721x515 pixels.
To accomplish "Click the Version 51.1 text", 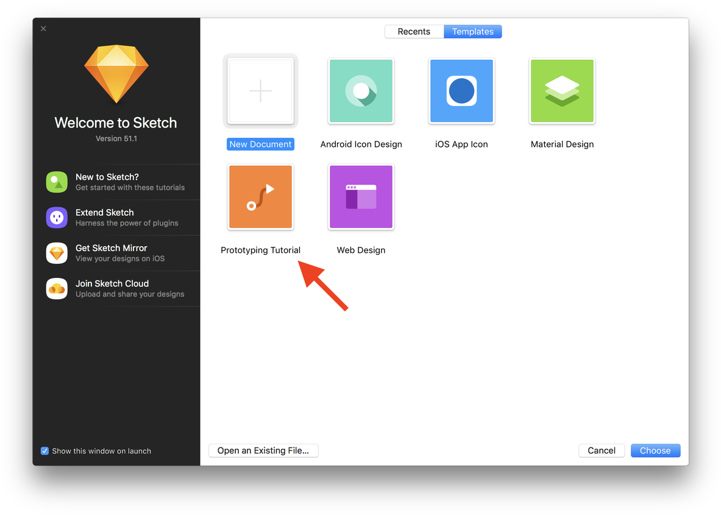I will 116,138.
